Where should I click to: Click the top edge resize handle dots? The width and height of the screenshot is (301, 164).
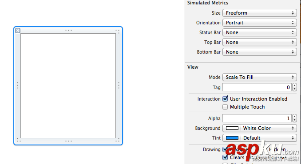click(68, 30)
